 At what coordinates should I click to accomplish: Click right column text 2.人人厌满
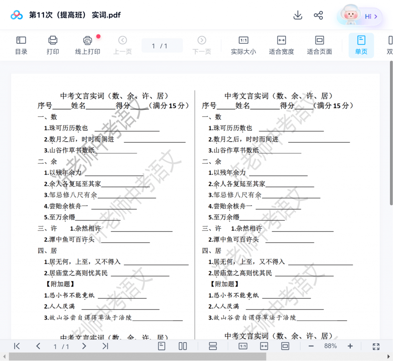pos(224,307)
